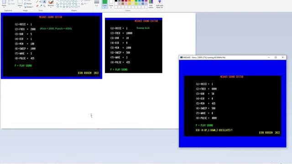Minimize the MEGA65 emulator window
Viewport: 292px width, 164px height.
[x=269, y=58]
